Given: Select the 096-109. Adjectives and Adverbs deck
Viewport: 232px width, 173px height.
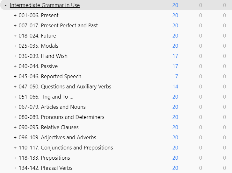Looking at the screenshot, I should (x=57, y=138).
